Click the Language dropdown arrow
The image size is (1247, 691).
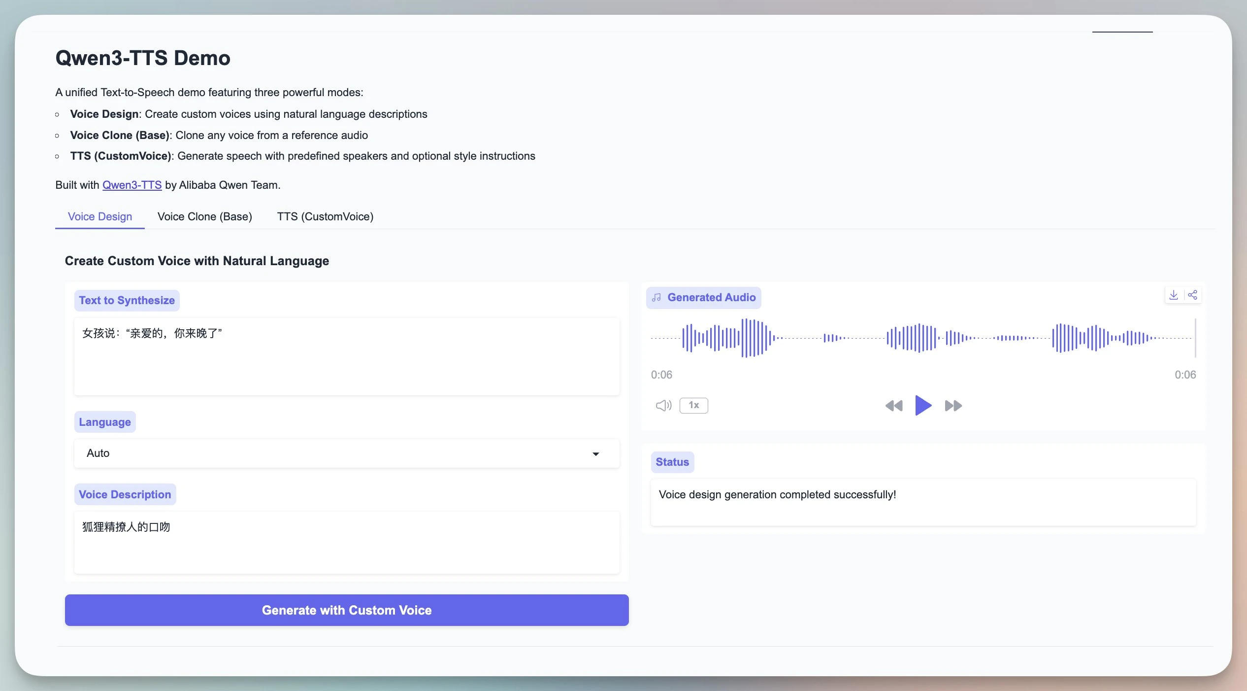[x=595, y=454]
